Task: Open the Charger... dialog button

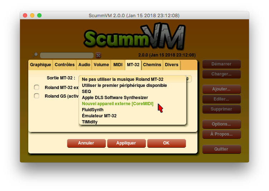Action: tap(221, 74)
